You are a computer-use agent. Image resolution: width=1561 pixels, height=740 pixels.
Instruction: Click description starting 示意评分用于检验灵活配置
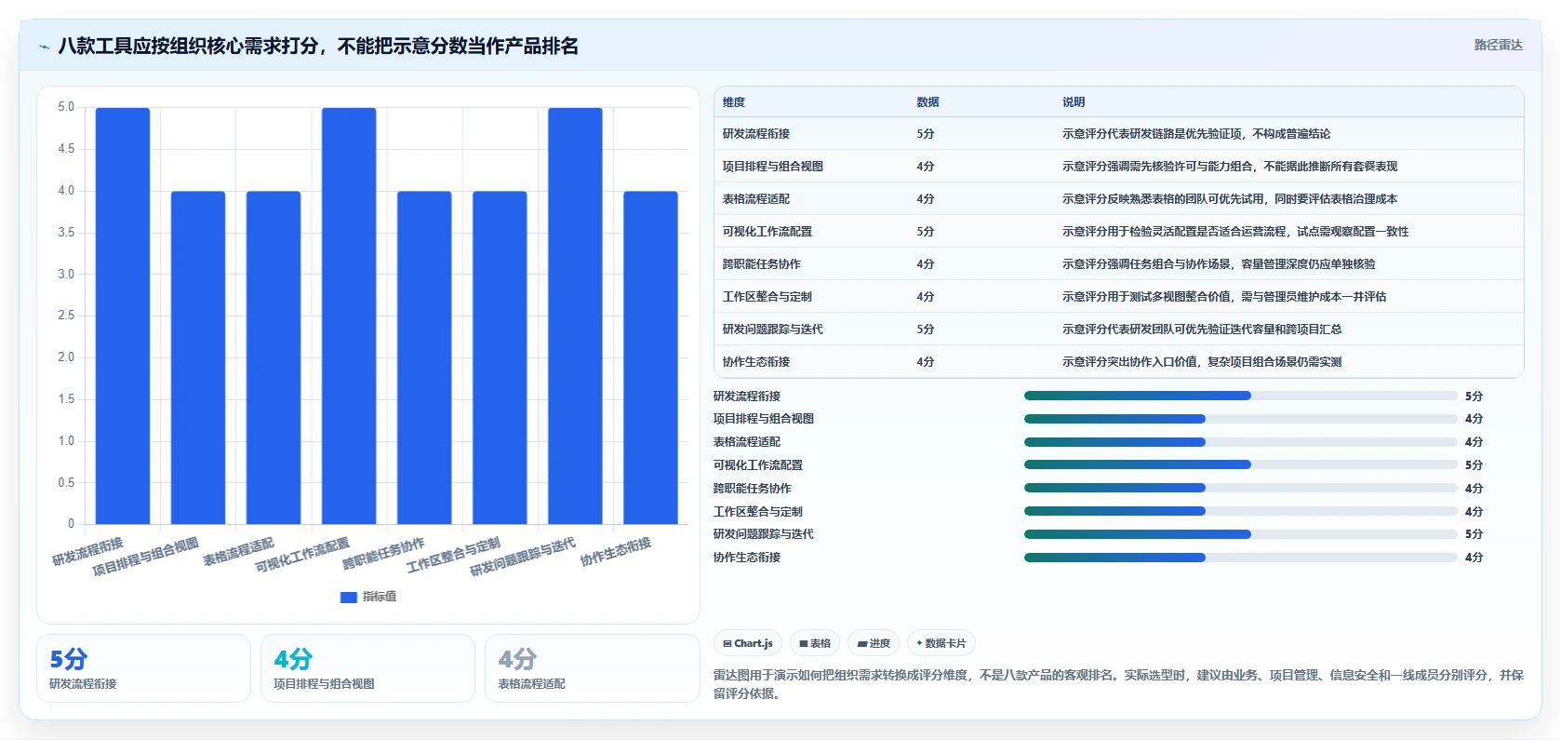pos(1235,232)
